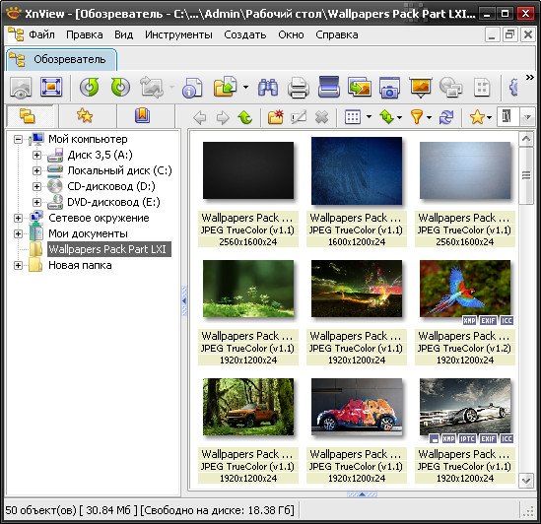Viewport: 541px width, 524px height.
Task: Click the fullscreen view toolbar icon
Action: 51,87
